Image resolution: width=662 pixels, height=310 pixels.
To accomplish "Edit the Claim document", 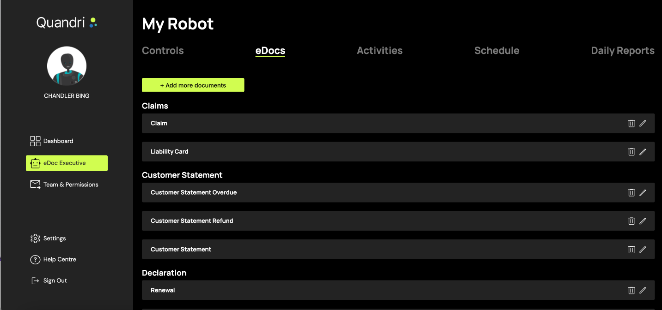I will point(643,123).
